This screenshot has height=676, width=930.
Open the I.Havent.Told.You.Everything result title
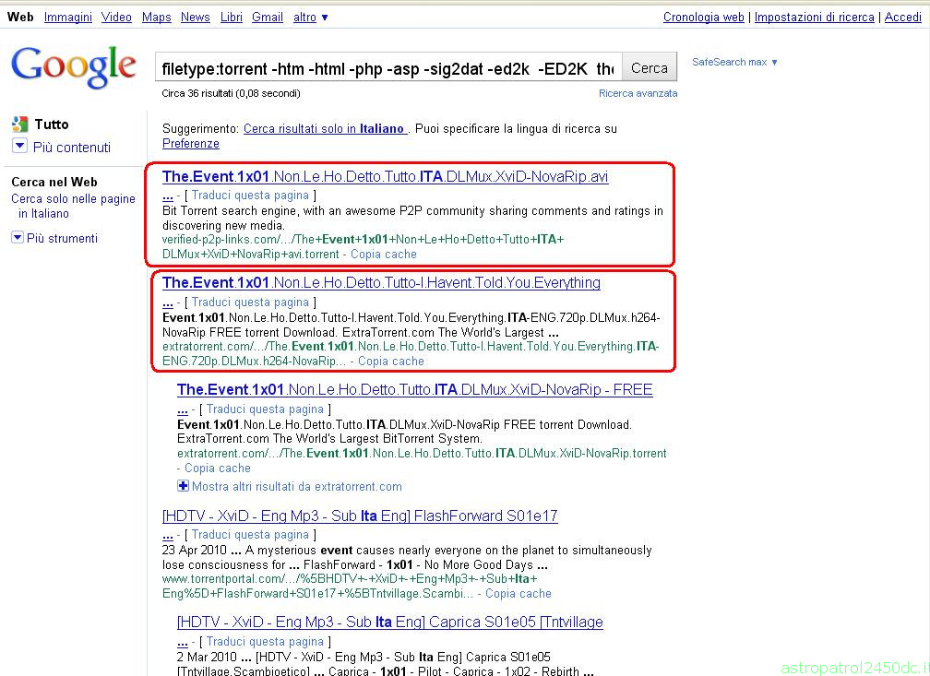381,283
